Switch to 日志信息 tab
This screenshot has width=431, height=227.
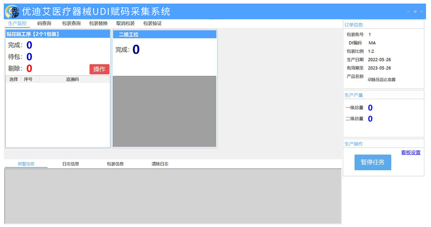click(x=71, y=164)
